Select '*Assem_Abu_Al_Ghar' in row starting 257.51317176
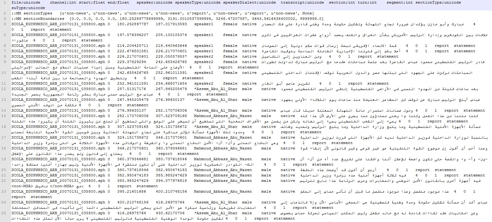The image size is (492, 222). (216, 89)
